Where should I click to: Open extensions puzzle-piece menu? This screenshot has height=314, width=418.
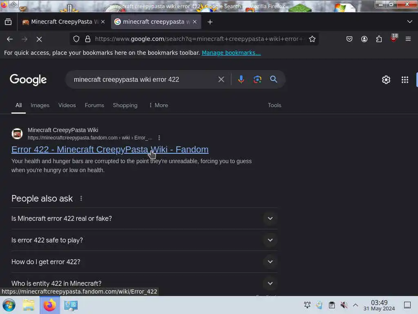(379, 39)
